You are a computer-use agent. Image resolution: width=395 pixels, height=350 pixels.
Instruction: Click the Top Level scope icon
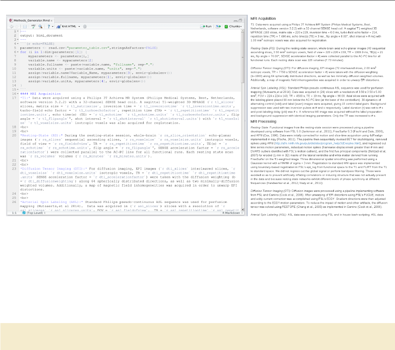coord(24,213)
